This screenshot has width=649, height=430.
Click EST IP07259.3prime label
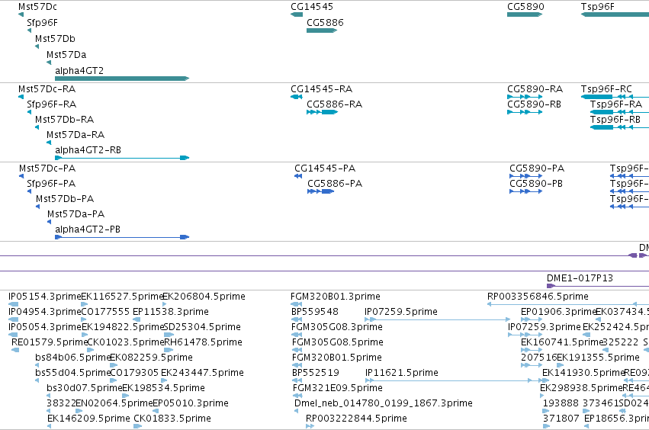coord(545,327)
